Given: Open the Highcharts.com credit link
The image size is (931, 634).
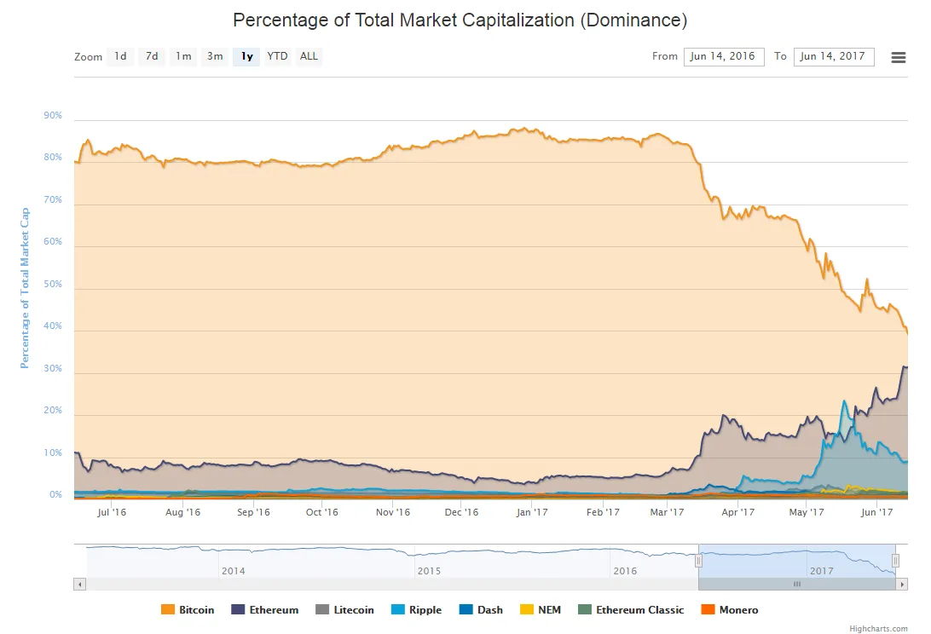Looking at the screenshot, I should [x=878, y=629].
